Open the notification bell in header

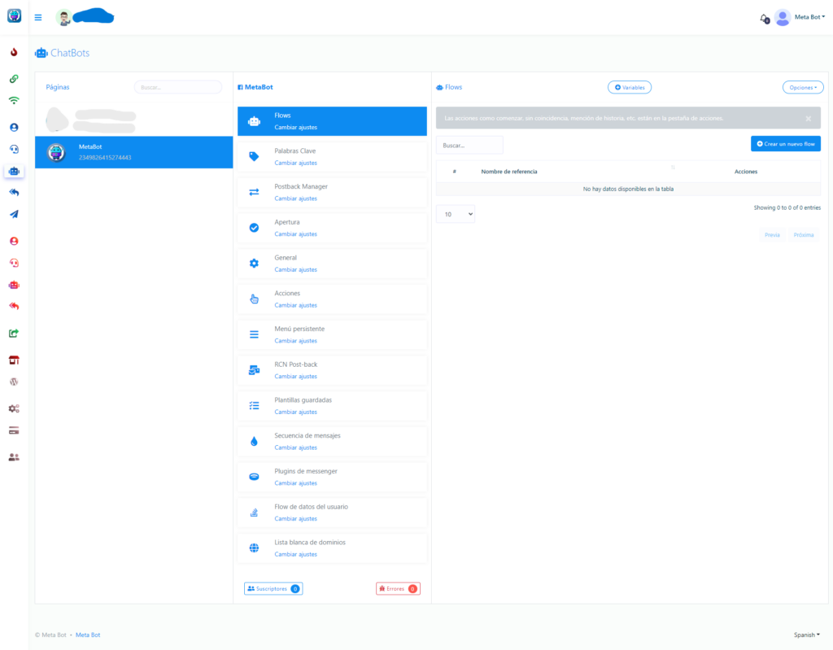pos(763,18)
